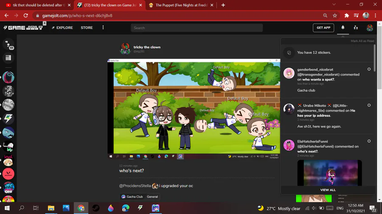Open the lewd anime community in sidebar
Viewport: 382px width, 214px height.
pyautogui.click(x=8, y=160)
